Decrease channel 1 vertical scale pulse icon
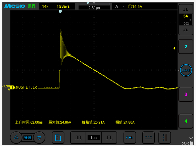 click(x=186, y=30)
